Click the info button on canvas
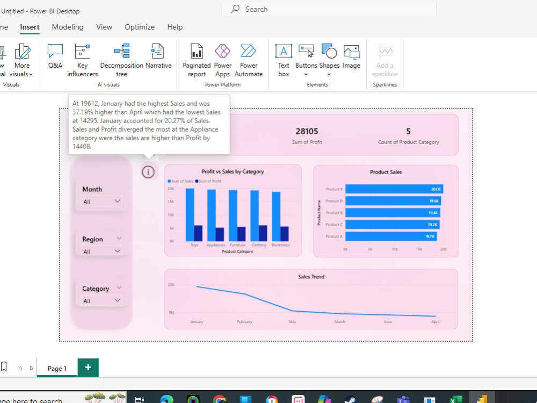Screen dimensions: 537x403 [x=148, y=172]
